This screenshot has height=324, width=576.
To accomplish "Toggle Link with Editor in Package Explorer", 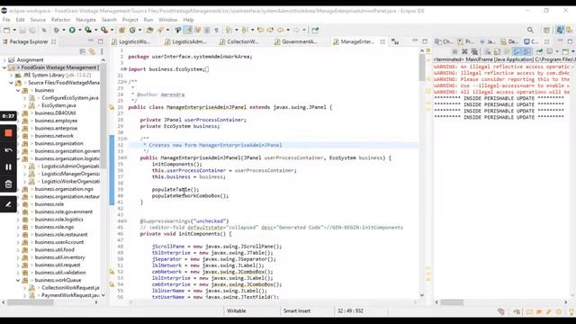I will [92, 51].
